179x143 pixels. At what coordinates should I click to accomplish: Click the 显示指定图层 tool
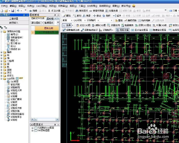140,30
